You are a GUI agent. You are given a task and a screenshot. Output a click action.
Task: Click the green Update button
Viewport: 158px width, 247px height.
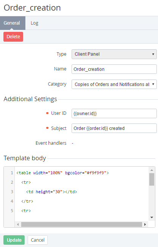pyautogui.click(x=14, y=240)
